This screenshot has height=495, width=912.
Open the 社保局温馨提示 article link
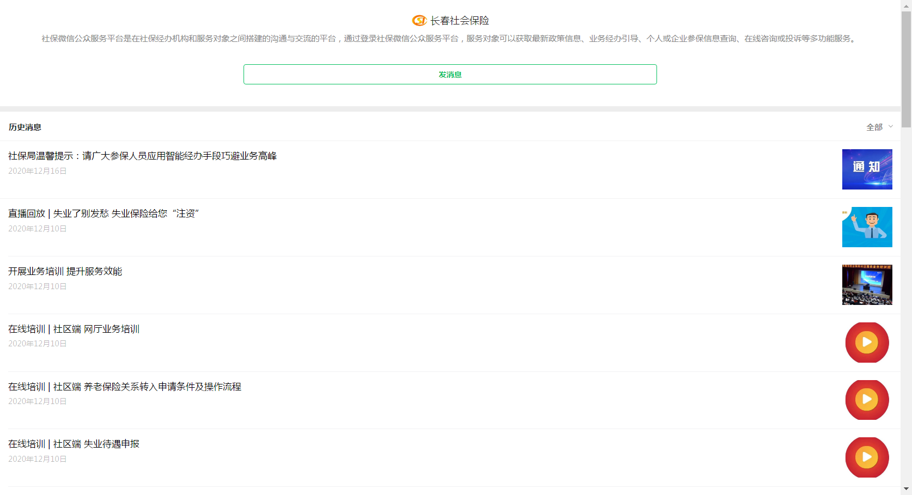[142, 156]
